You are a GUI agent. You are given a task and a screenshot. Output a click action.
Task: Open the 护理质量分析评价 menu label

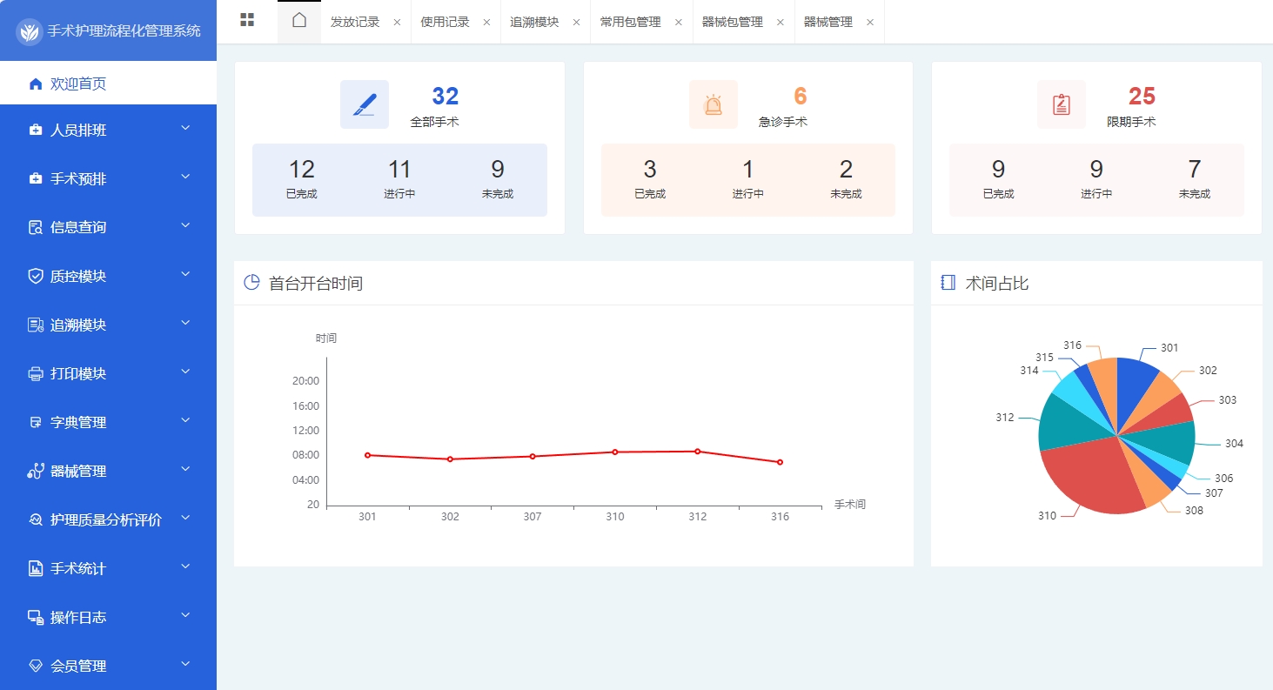(106, 520)
